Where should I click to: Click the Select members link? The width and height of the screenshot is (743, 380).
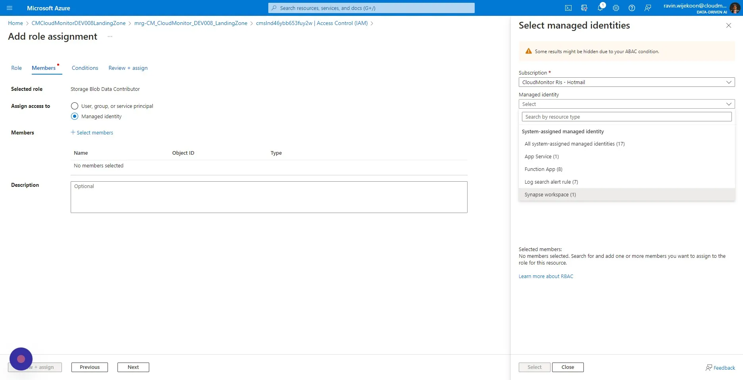point(95,132)
